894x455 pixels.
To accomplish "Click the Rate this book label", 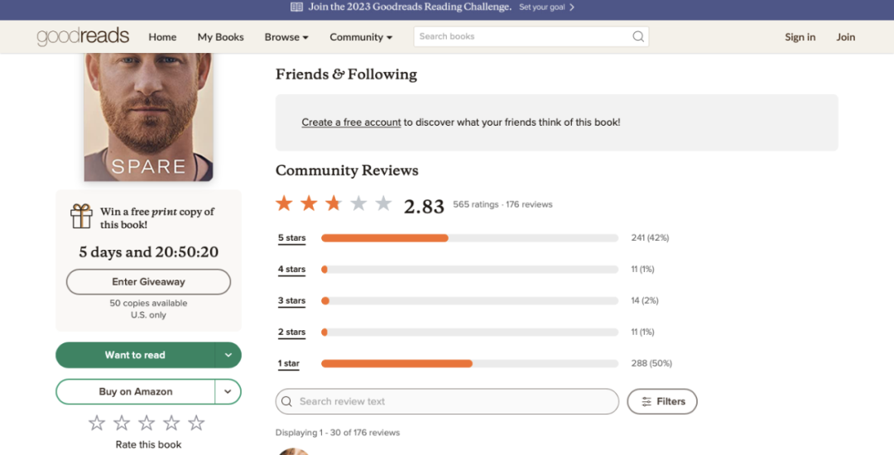I will (x=148, y=445).
